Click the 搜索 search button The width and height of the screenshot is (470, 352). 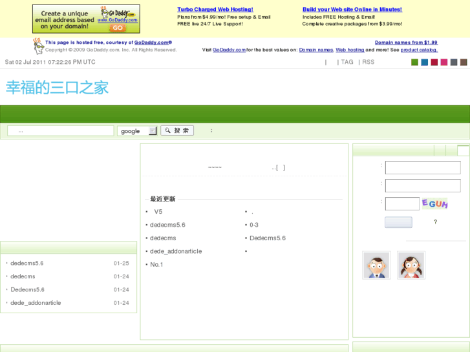[x=177, y=130]
